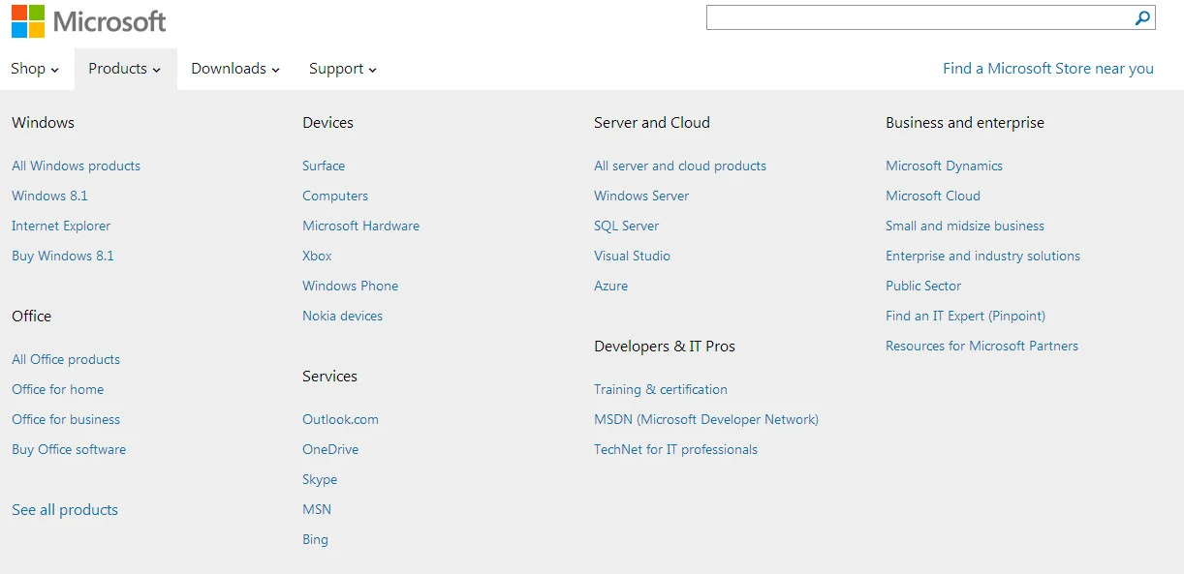Image resolution: width=1184 pixels, height=574 pixels.
Task: Go to Computers under Devices
Action: pos(335,196)
